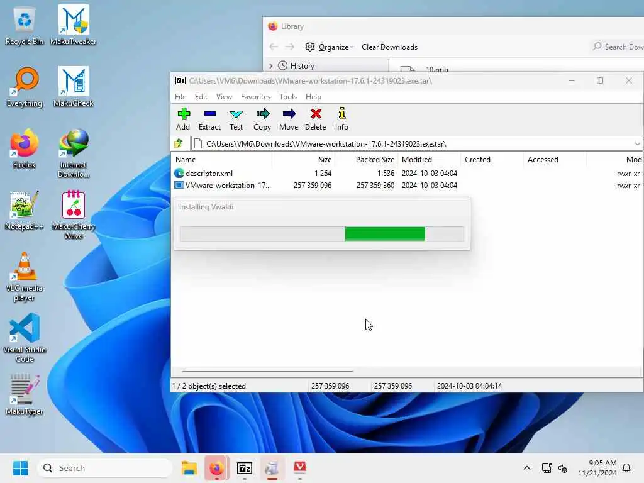Sort by the Created column header
The width and height of the screenshot is (644, 483).
(492, 159)
